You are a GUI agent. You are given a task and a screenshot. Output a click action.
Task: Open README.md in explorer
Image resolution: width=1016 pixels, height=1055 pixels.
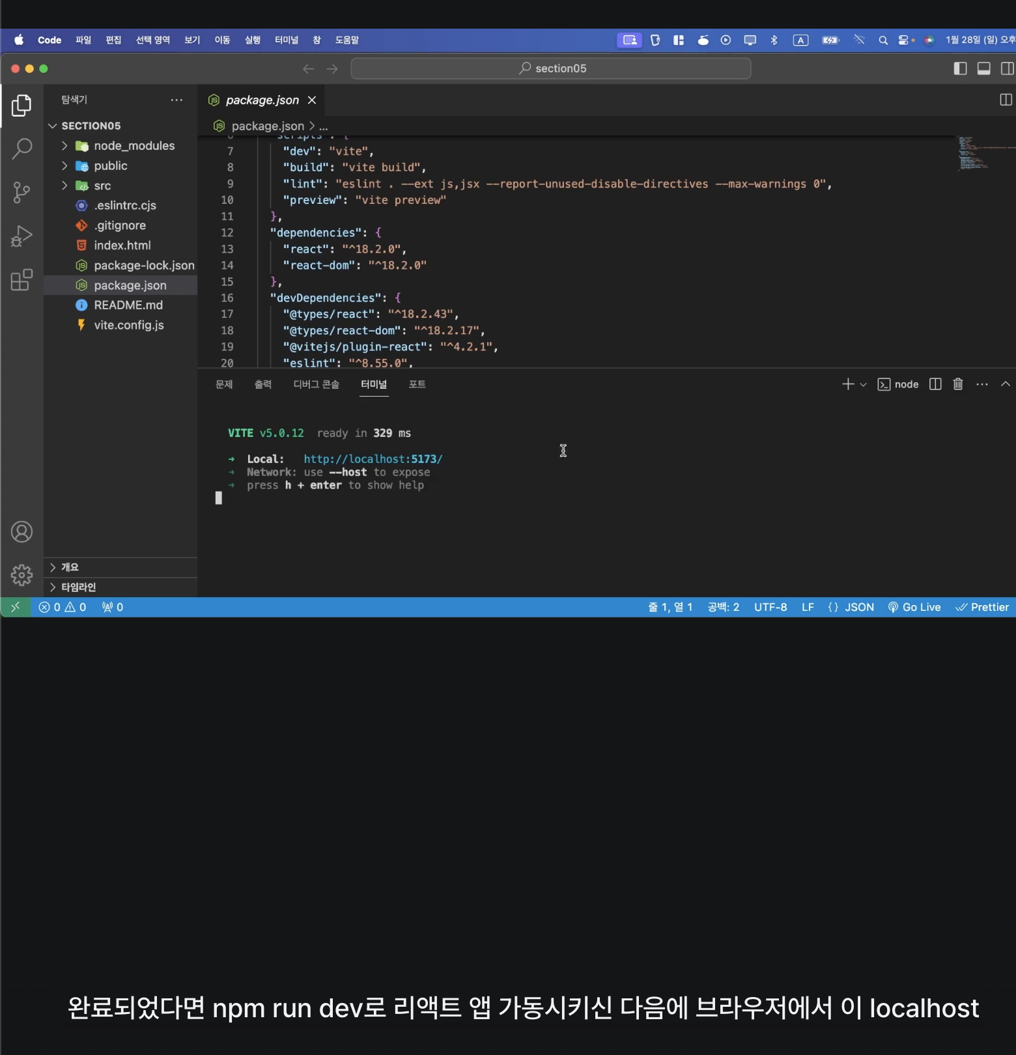(x=120, y=305)
